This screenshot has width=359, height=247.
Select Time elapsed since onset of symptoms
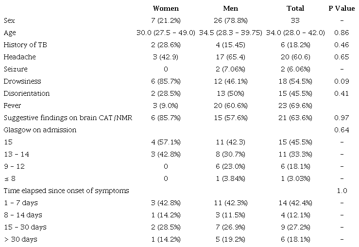pyautogui.click(x=66, y=191)
